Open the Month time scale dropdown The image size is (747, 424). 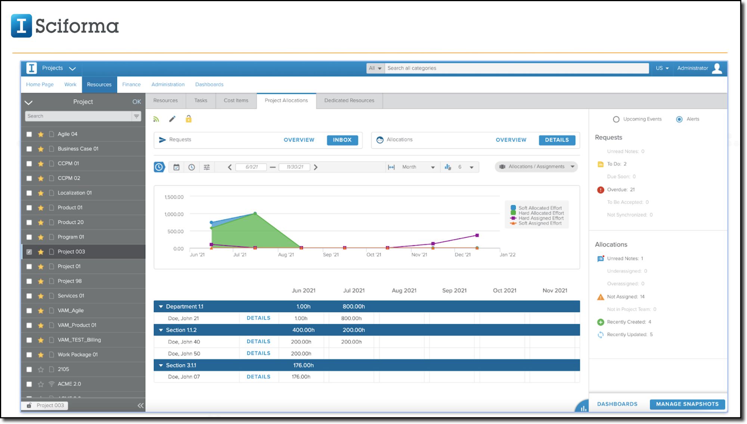tap(418, 167)
